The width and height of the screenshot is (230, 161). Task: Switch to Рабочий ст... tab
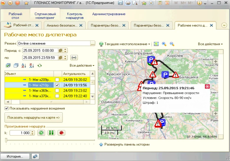tap(24, 25)
